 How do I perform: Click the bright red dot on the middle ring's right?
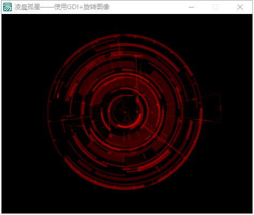158,104
